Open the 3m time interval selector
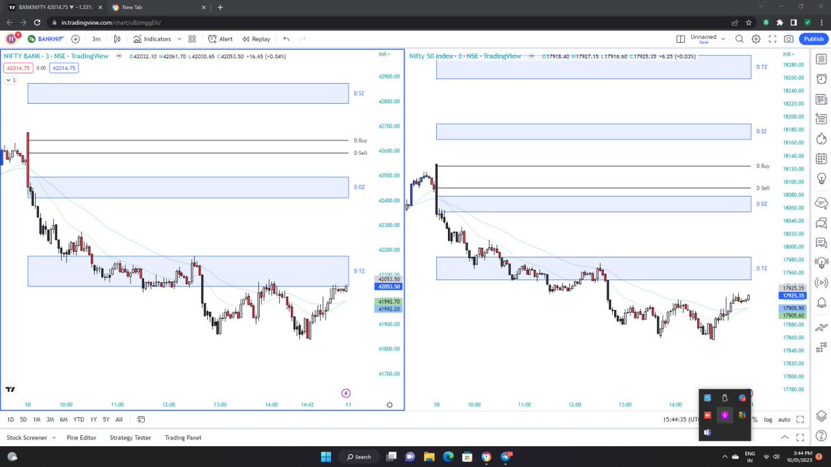The width and height of the screenshot is (831, 467). coord(96,39)
